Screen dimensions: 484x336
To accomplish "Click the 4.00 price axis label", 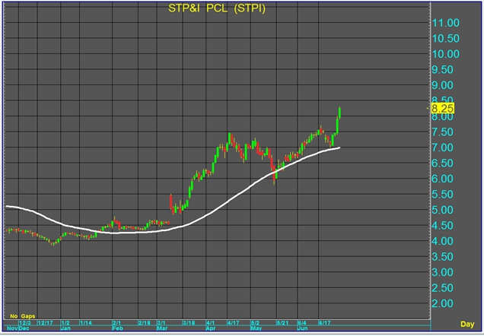I will pyautogui.click(x=442, y=242).
